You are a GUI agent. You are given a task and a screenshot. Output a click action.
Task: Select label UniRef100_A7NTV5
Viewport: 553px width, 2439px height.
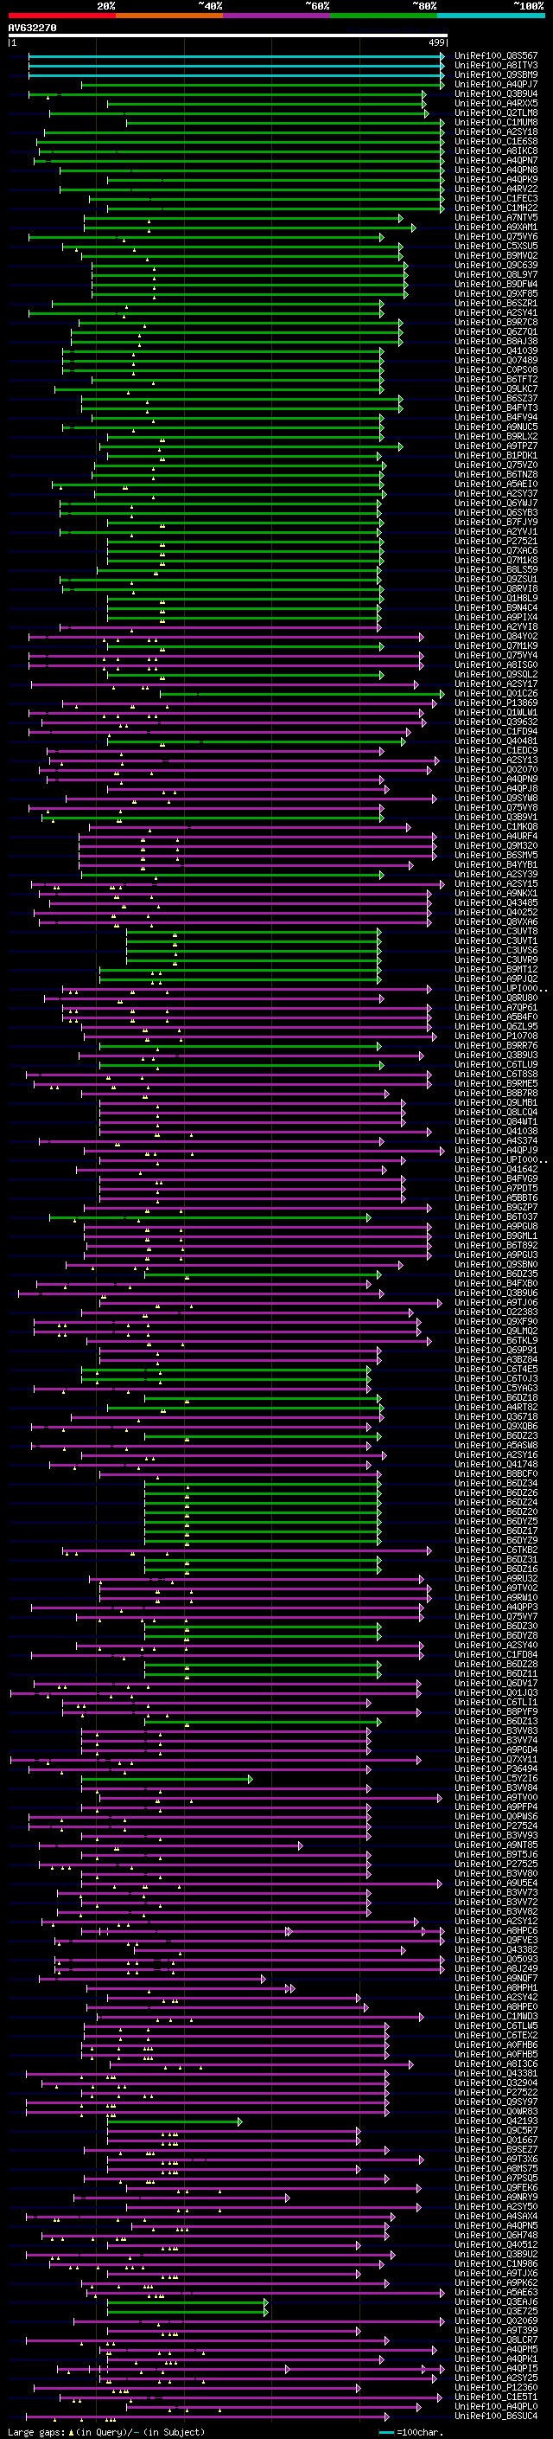tap(496, 218)
